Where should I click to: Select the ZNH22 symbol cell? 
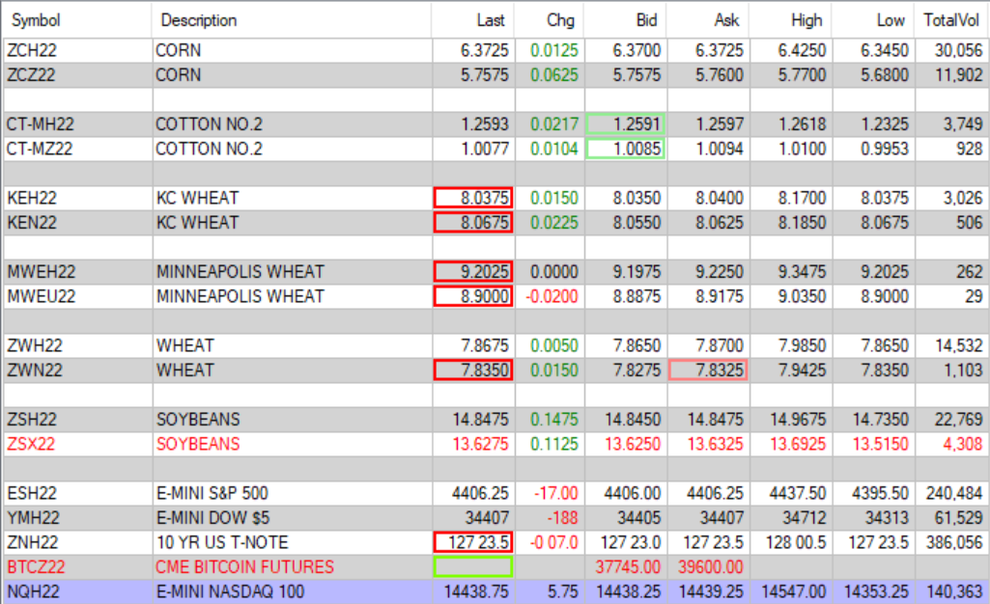tap(77, 542)
